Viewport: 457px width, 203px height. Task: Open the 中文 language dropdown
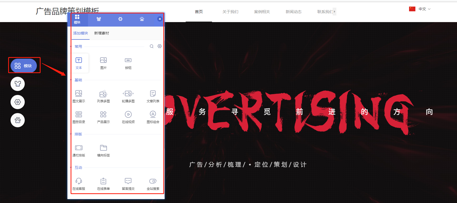[x=425, y=9]
